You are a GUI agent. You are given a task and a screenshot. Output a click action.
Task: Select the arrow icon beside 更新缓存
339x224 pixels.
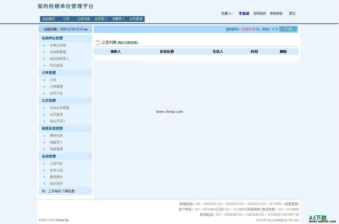coord(44,177)
